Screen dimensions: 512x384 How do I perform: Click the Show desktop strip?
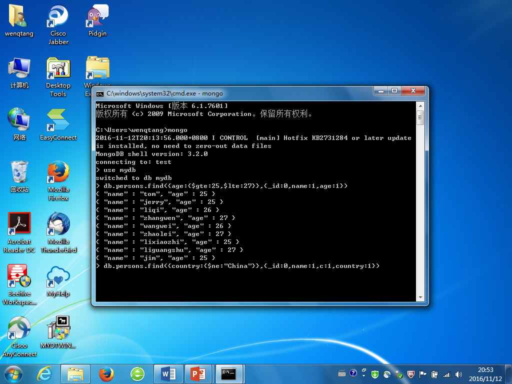[x=509, y=374]
